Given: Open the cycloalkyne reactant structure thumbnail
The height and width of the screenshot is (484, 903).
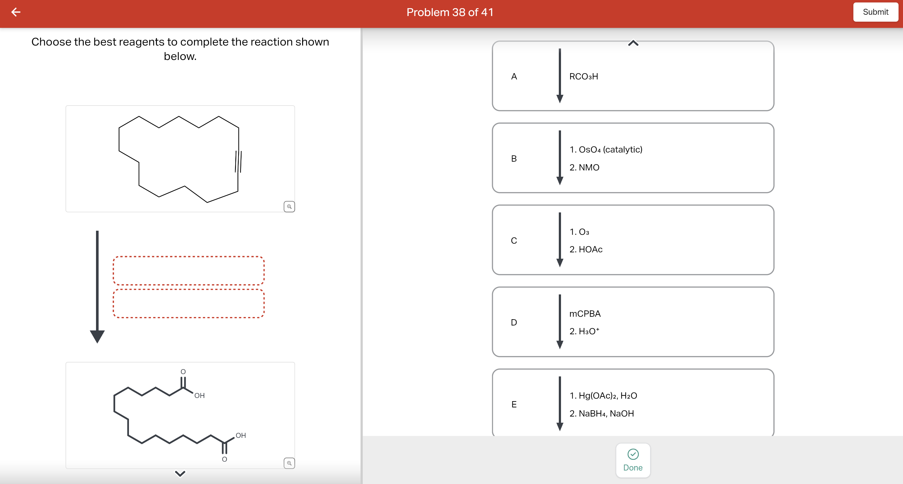Looking at the screenshot, I should coord(180,159).
